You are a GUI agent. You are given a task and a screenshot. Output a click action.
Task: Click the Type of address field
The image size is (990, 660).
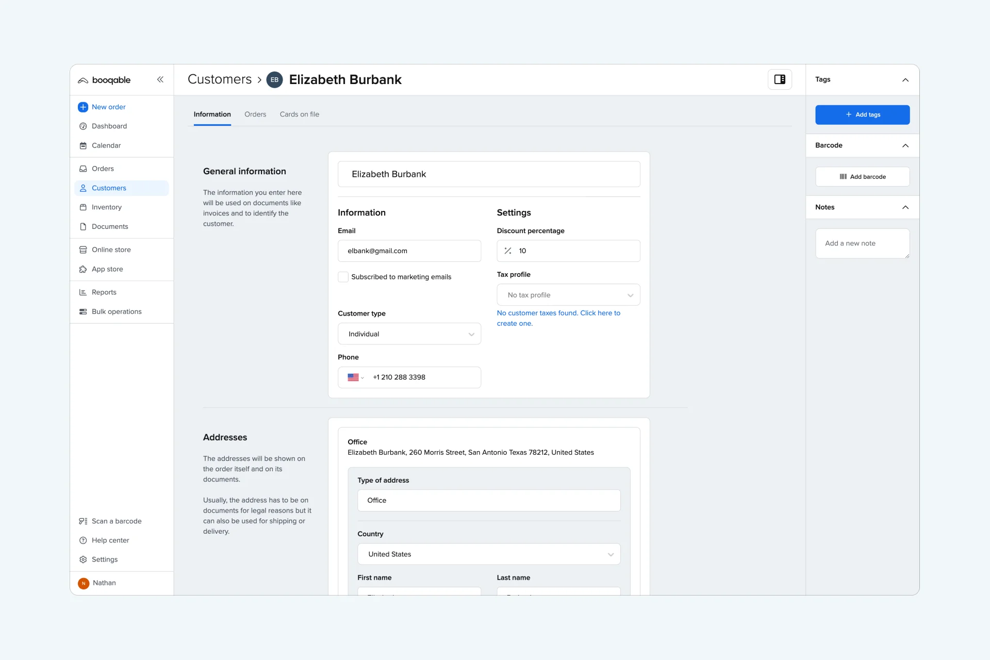point(489,501)
